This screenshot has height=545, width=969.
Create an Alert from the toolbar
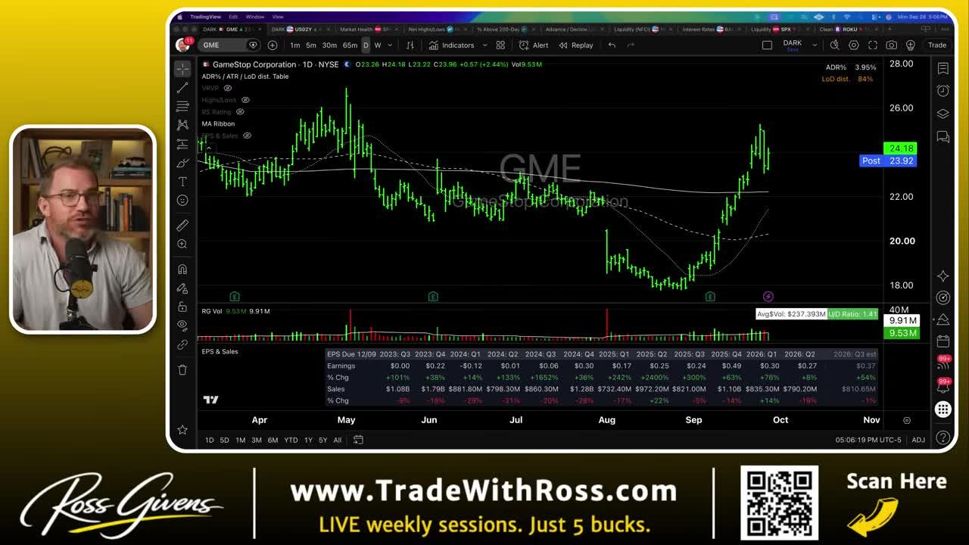(x=534, y=45)
